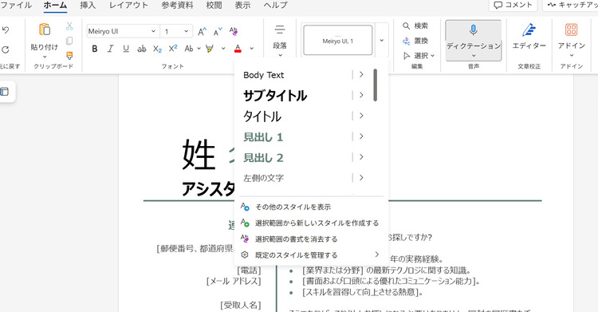
Task: Open font color dropdown arrow
Action: (251, 49)
